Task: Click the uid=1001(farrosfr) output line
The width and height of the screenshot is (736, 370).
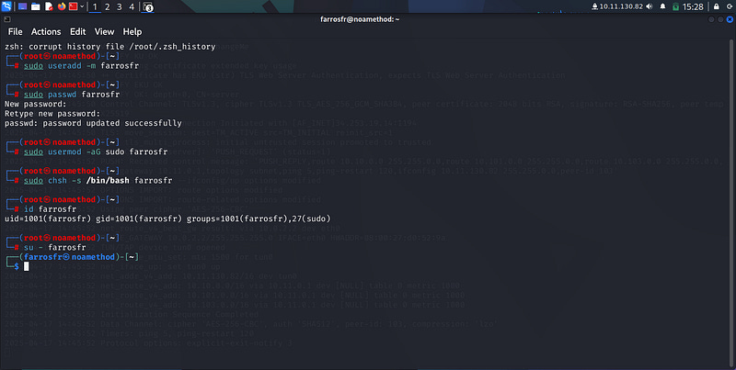Action: tap(167, 219)
